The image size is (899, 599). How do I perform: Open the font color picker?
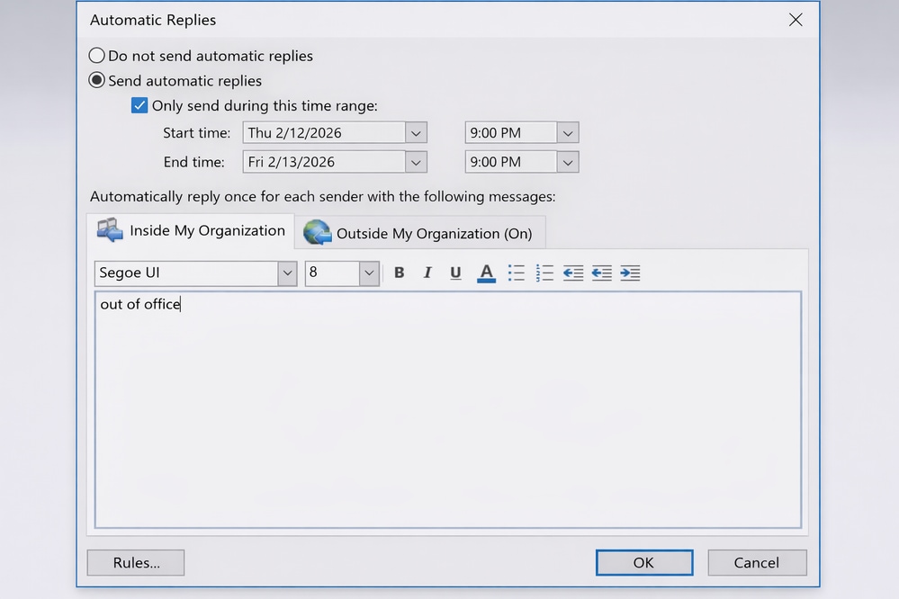(x=486, y=273)
